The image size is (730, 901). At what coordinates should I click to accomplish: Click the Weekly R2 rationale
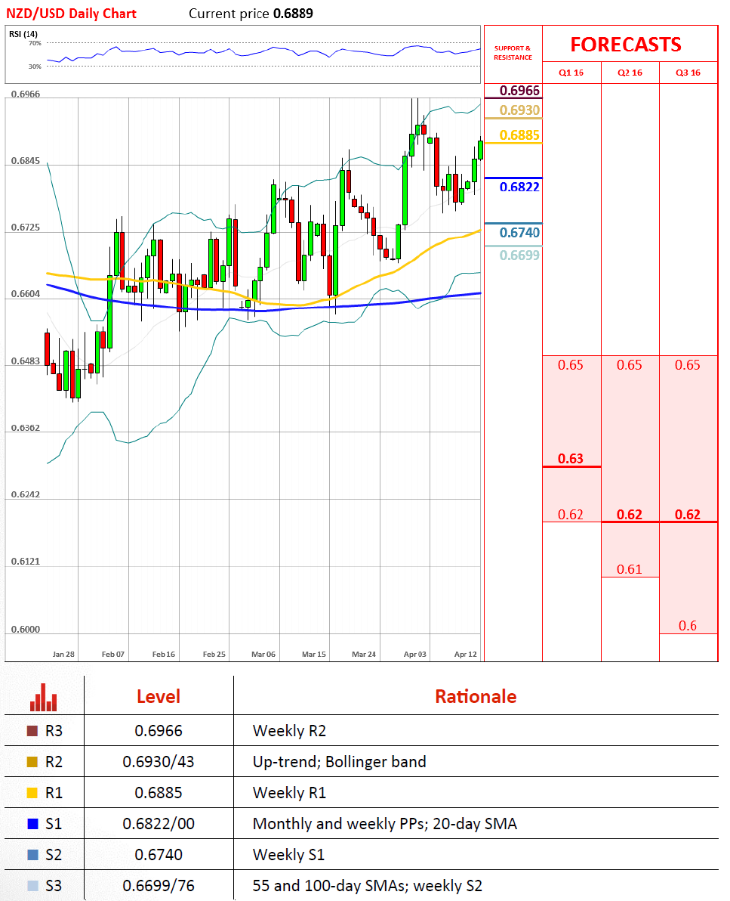[x=289, y=731]
